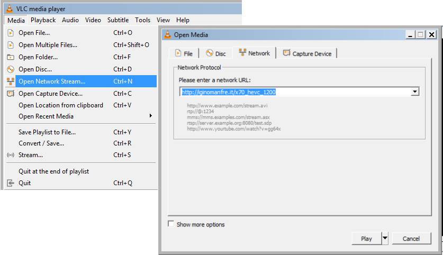Viewport: 443px width, 255px height.
Task: Select Open Location from clipboard
Action: click(x=82, y=105)
